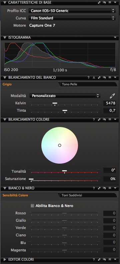Viewport: 120px width, 264px height.
Task: Open the Profilo ICC dropdown
Action: pos(72,11)
